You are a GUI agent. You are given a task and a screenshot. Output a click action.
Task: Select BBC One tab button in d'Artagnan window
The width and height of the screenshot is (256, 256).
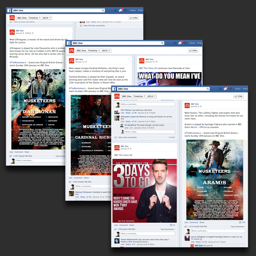pyautogui.click(x=22, y=18)
